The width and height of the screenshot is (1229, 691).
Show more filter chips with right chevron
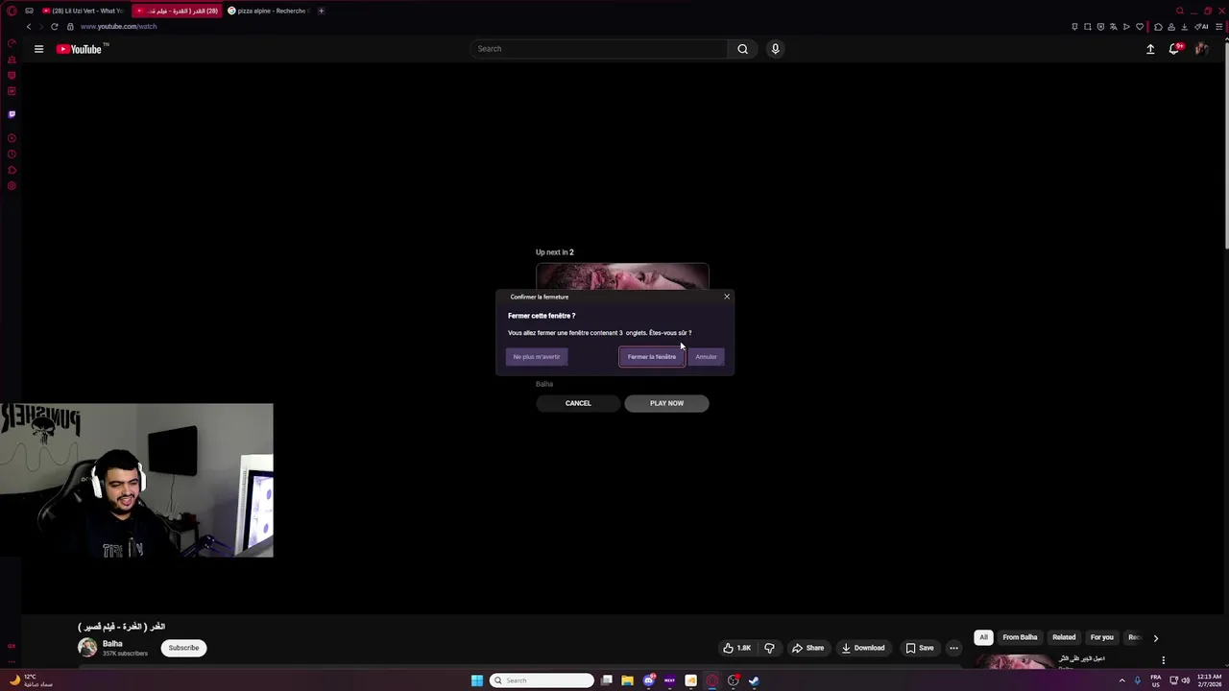point(1156,637)
